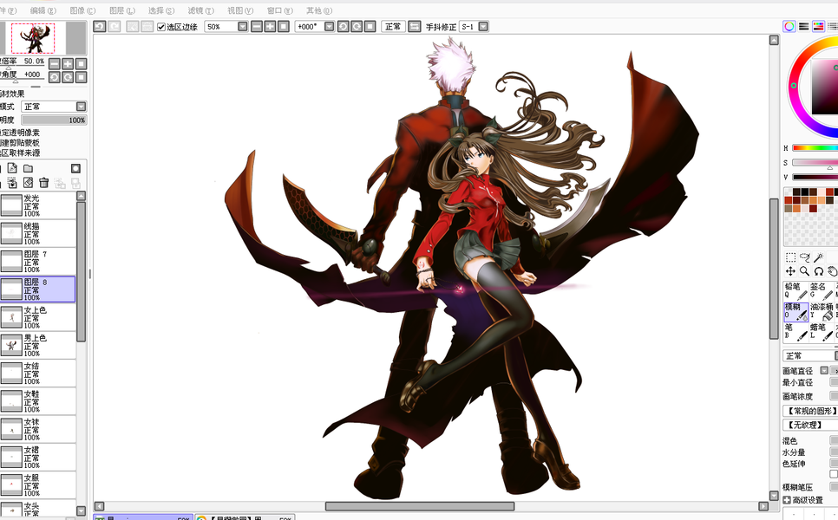Toggle the HSV slider panel

(818, 26)
